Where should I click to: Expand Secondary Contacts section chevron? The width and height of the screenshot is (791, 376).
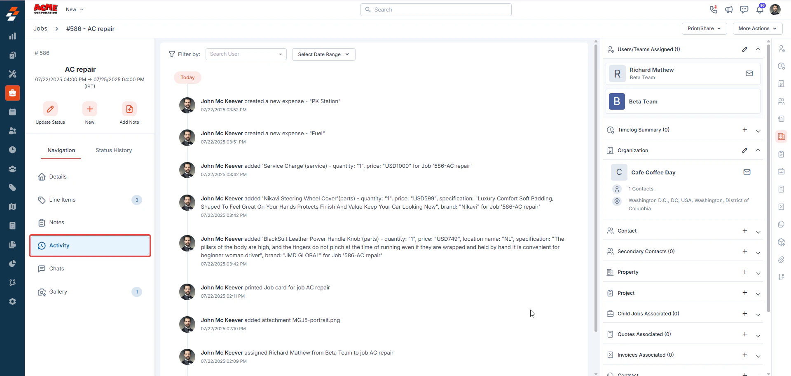[x=758, y=253]
